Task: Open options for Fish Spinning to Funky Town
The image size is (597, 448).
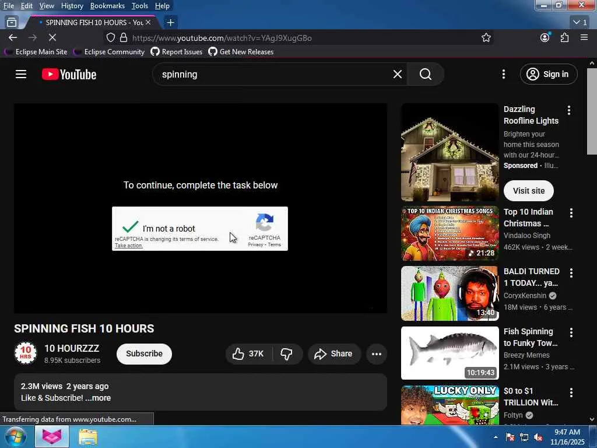Action: pos(571,333)
